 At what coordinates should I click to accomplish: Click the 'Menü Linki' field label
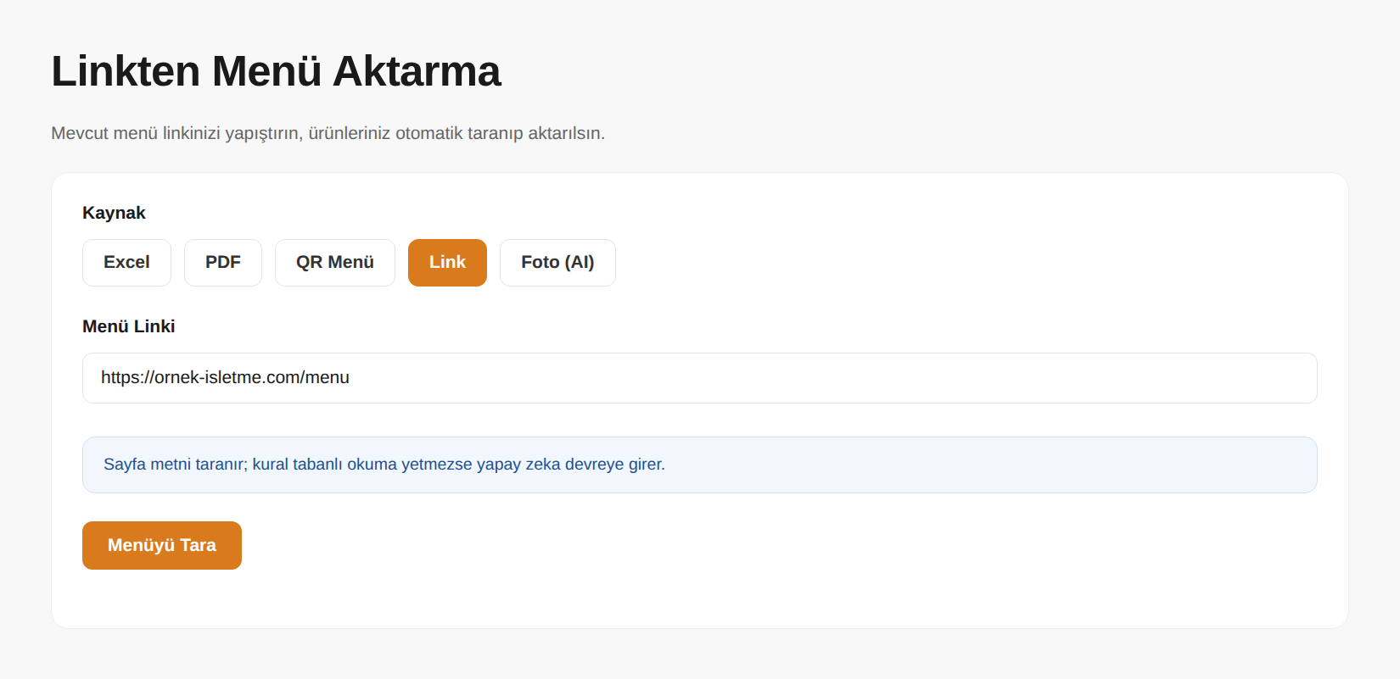(x=128, y=326)
